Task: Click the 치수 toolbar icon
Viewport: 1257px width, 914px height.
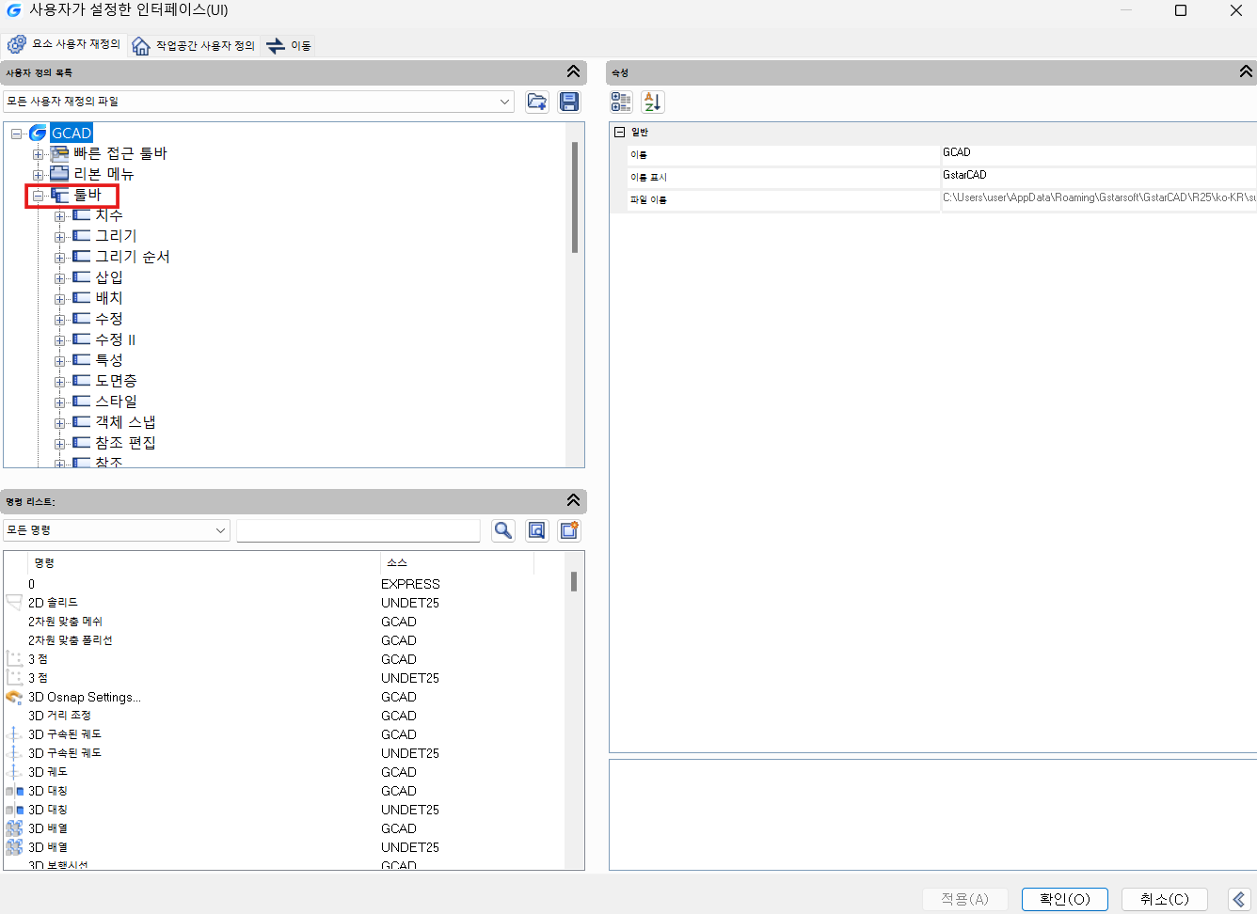Action: pyautogui.click(x=82, y=215)
